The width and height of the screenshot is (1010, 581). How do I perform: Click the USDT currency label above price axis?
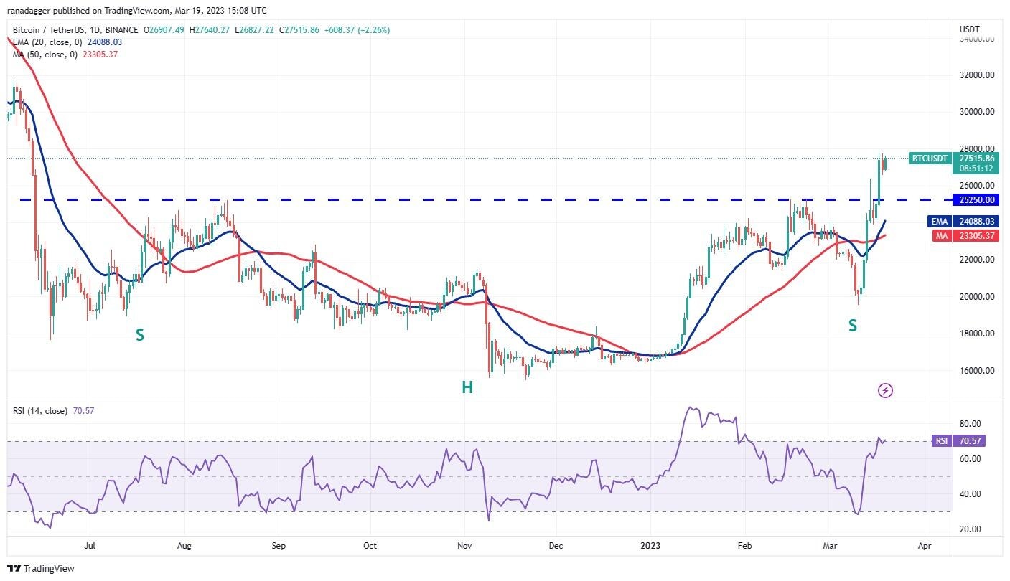pos(969,29)
